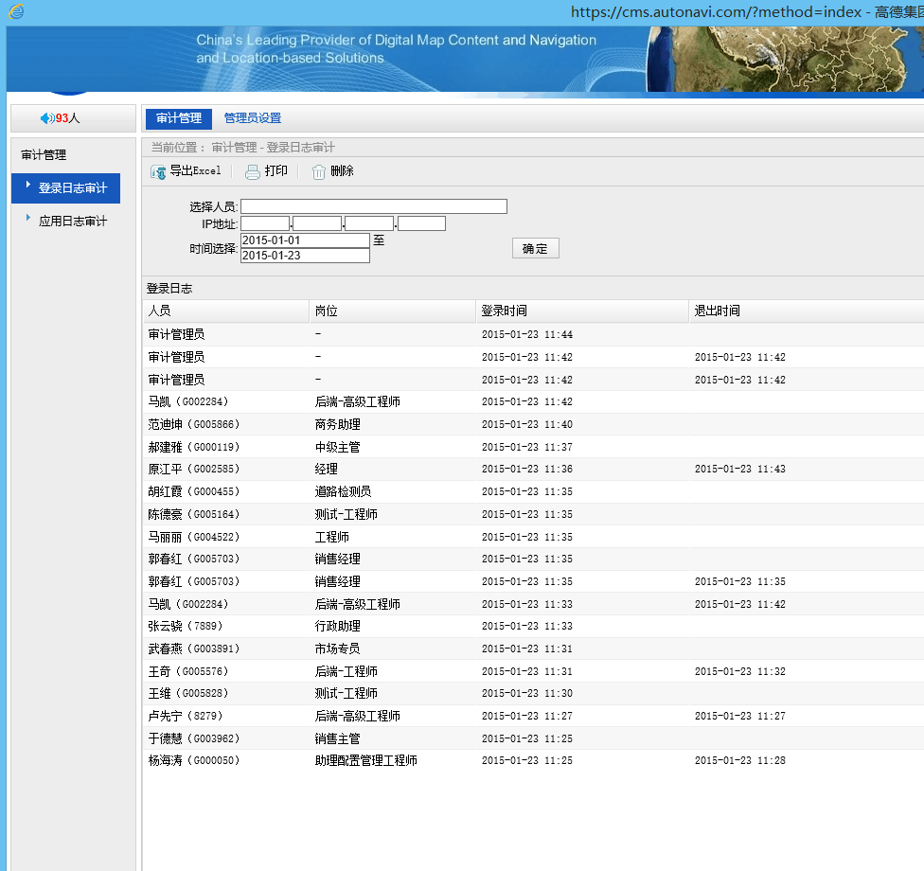The image size is (924, 871).
Task: Switch to the 管理员设置 tab
Action: (x=253, y=118)
